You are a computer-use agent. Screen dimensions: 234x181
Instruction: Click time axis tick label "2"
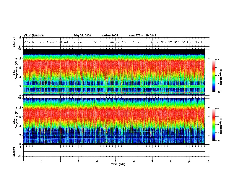point(60,161)
